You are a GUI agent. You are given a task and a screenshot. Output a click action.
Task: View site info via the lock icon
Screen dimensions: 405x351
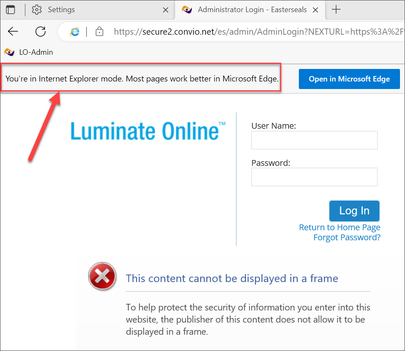pos(99,31)
